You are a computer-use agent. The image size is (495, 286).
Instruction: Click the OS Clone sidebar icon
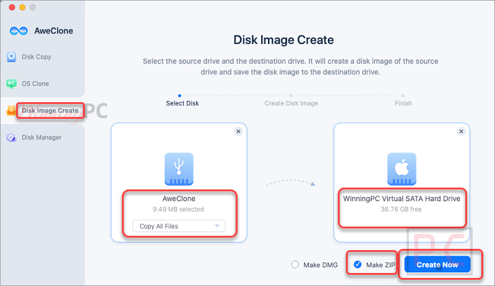pos(11,84)
